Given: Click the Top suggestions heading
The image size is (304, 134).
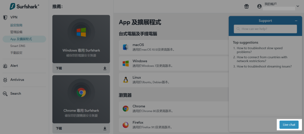Looking at the screenshot, I should click(x=246, y=42).
